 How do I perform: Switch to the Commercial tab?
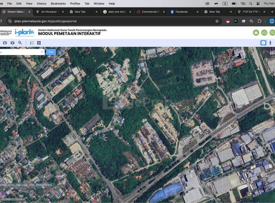(x=150, y=12)
